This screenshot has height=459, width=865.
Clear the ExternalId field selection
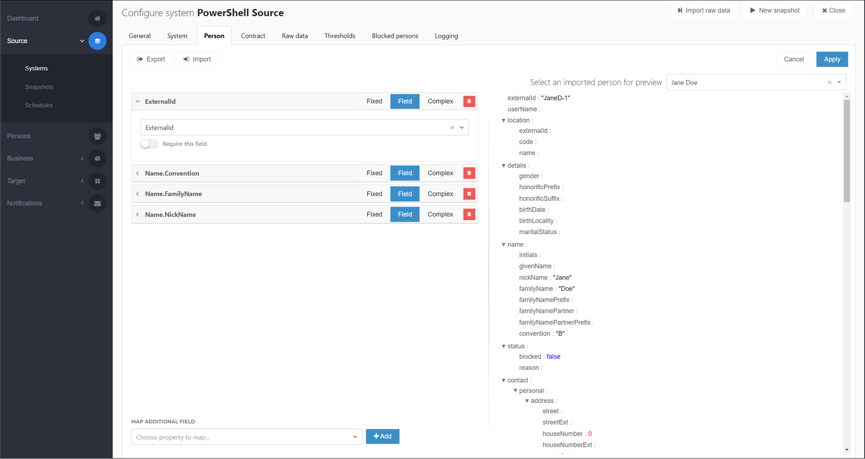[452, 128]
